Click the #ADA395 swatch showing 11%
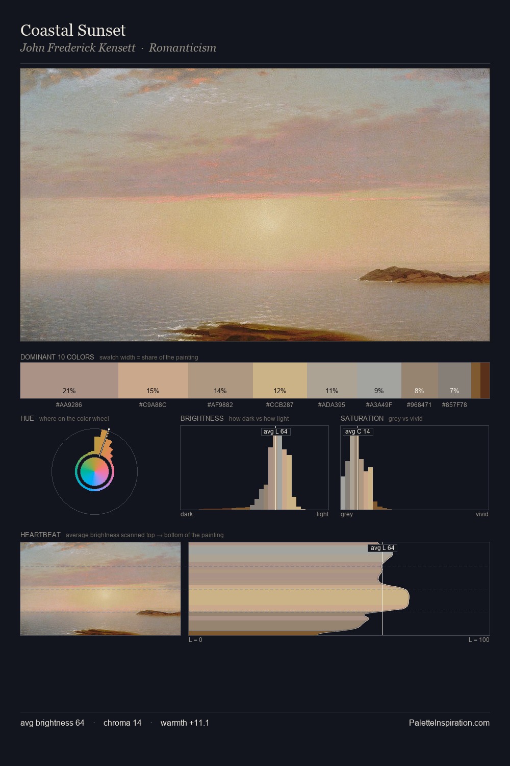The width and height of the screenshot is (510, 766). coord(332,380)
